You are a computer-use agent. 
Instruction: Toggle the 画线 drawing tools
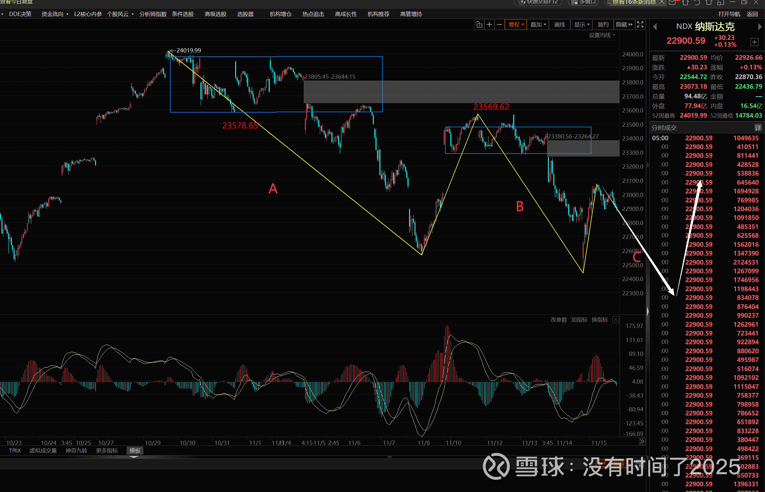(559, 25)
